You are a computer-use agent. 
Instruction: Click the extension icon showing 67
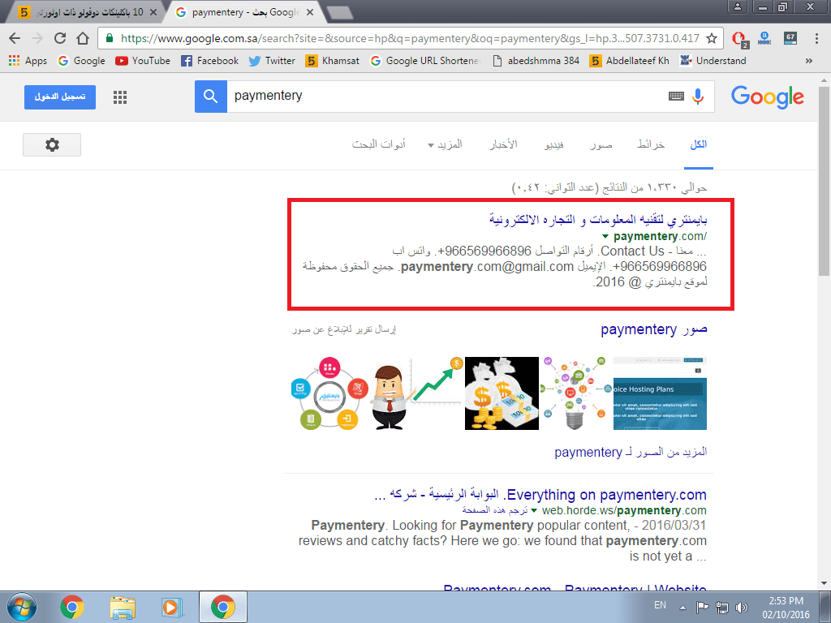(790, 37)
